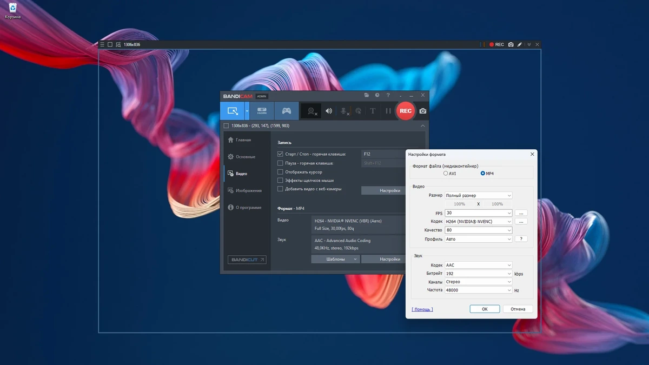Click the double chevron icon on frame bar

tap(529, 44)
